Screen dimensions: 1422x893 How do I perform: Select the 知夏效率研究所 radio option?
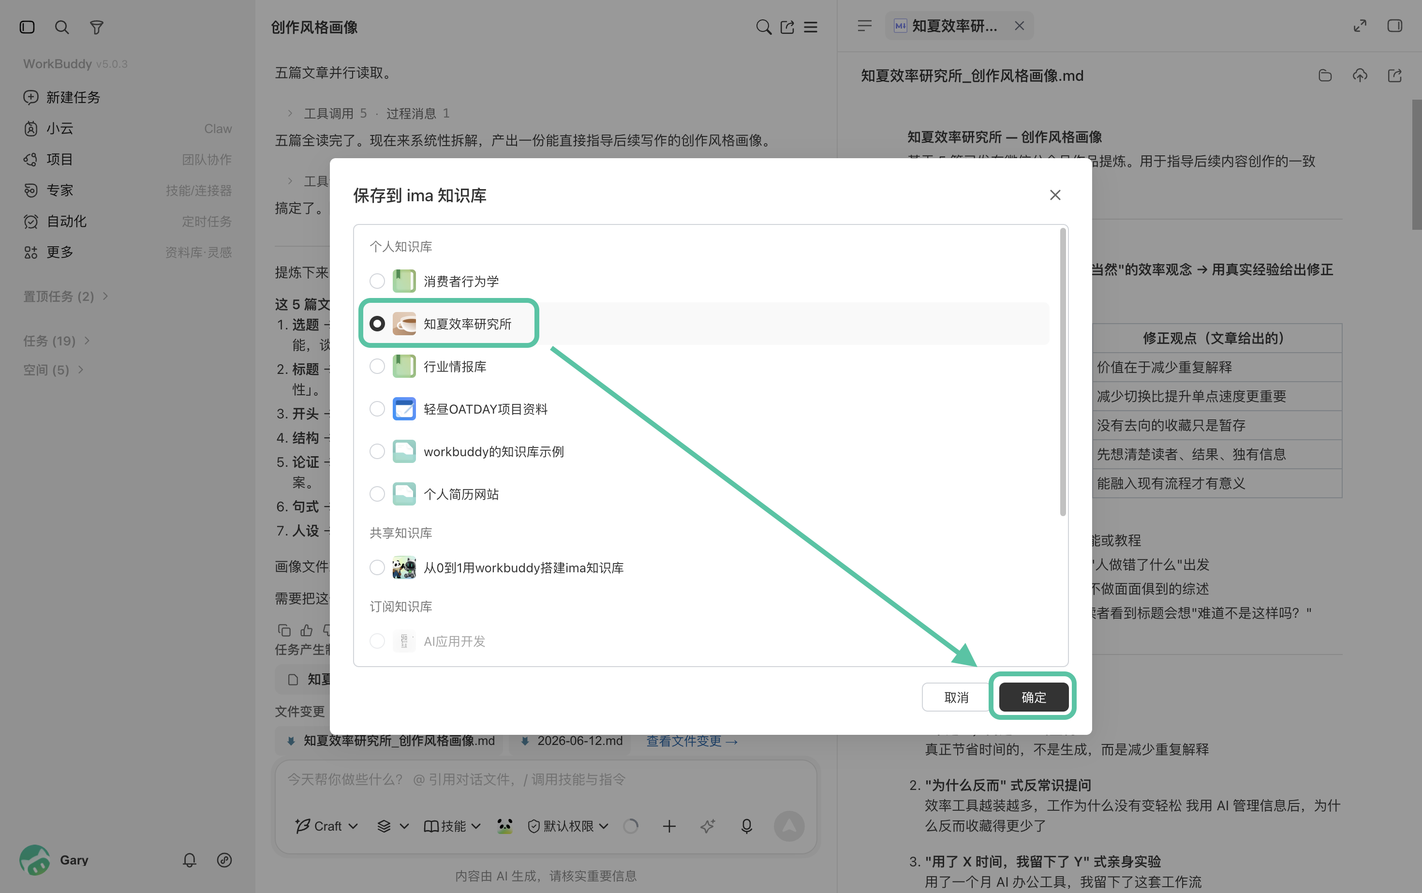click(377, 324)
